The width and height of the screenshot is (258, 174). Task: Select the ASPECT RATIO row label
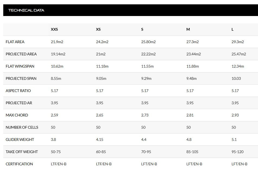point(18,91)
